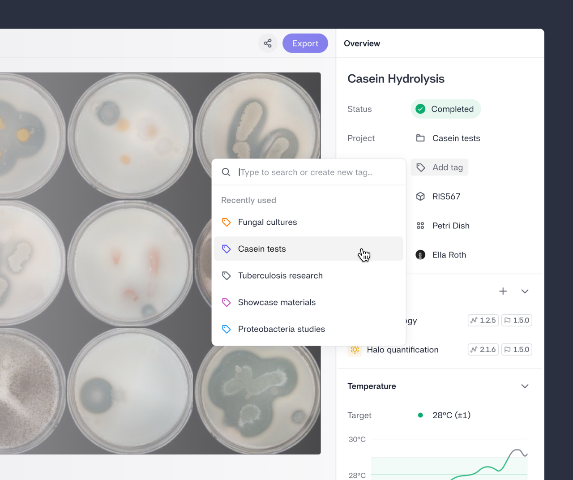Collapse the section with the chevron beside plus
Screen dimensions: 573x480
[525, 291]
